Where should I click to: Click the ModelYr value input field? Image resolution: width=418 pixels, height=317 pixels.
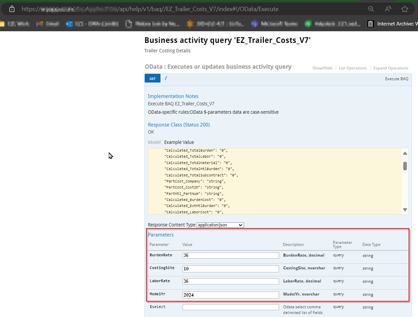pos(231,295)
